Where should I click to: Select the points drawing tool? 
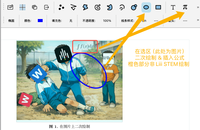[61, 7]
